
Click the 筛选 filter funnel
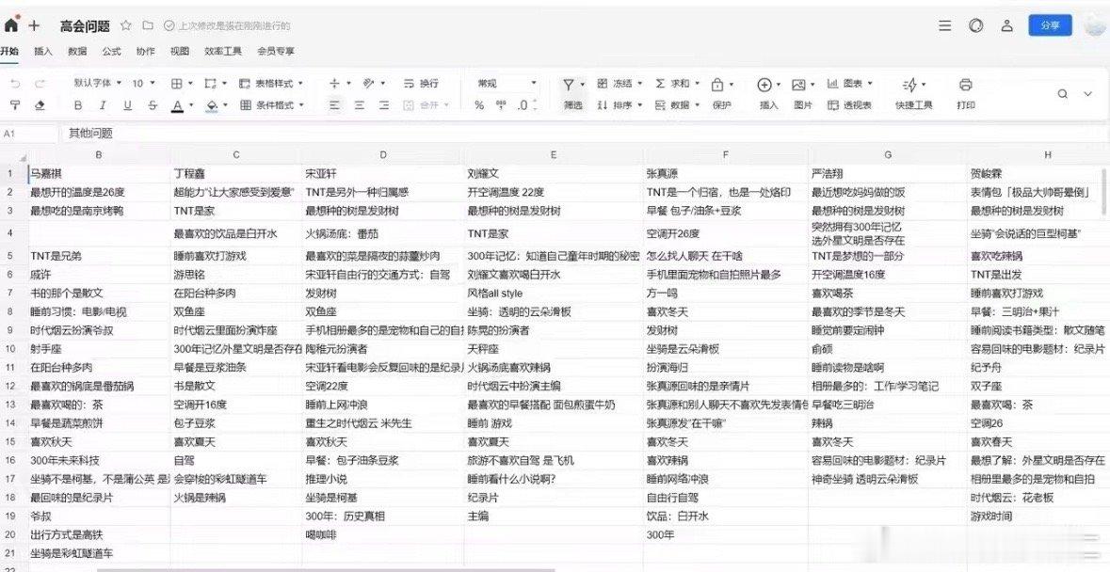click(x=569, y=85)
